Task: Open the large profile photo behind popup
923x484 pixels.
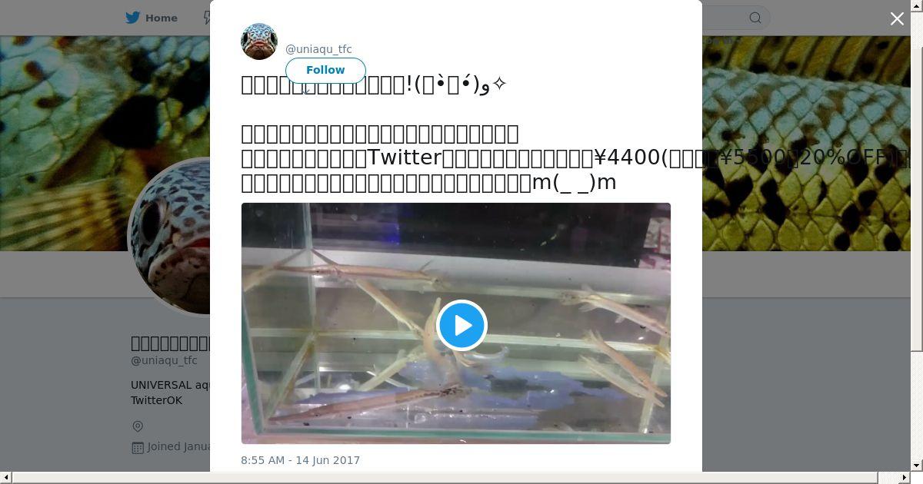Action: click(169, 236)
